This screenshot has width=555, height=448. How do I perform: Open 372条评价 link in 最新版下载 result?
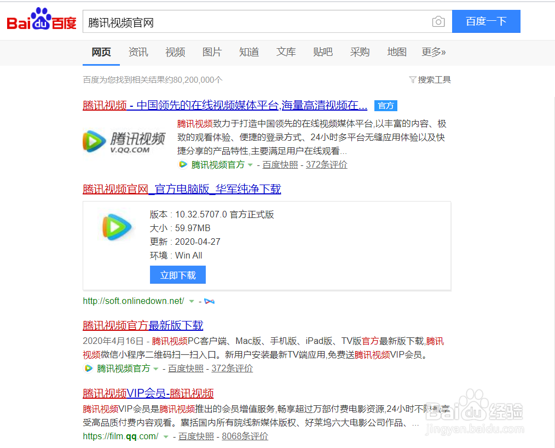point(232,369)
